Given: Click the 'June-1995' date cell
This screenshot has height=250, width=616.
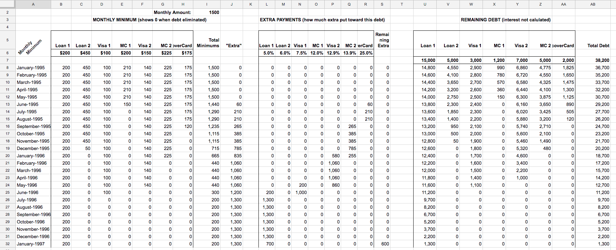Looking at the screenshot, I should [x=33, y=104].
